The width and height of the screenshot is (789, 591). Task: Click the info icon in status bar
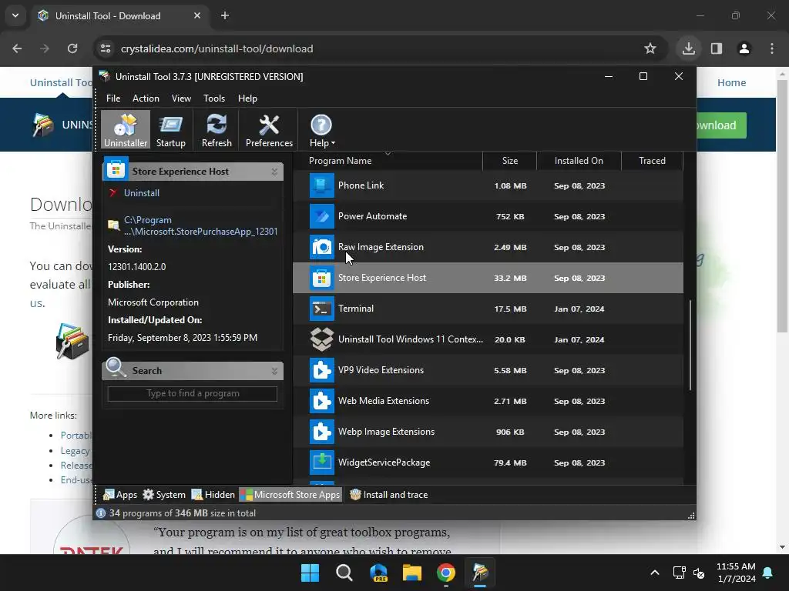point(101,513)
